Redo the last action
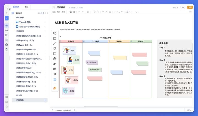 83,12
